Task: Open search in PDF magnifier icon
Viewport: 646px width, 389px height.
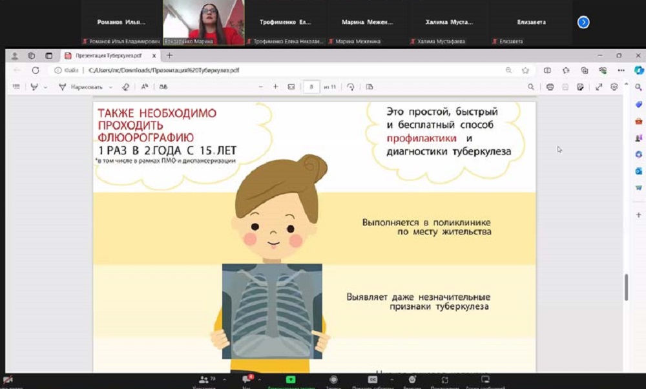Action: [x=531, y=87]
